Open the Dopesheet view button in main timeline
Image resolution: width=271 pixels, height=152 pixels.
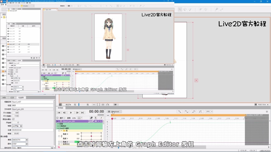click(114, 112)
